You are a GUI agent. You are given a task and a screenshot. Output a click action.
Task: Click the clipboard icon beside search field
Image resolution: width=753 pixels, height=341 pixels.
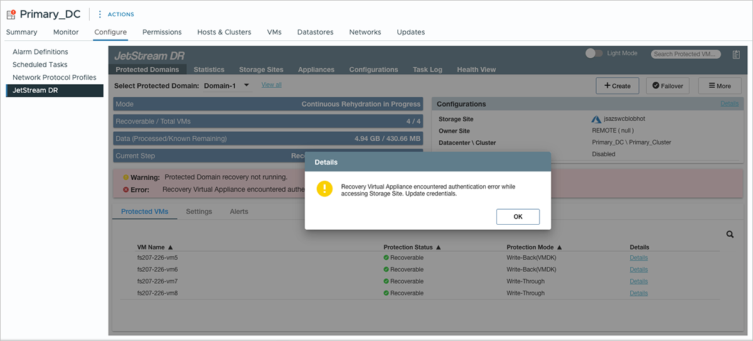point(736,55)
